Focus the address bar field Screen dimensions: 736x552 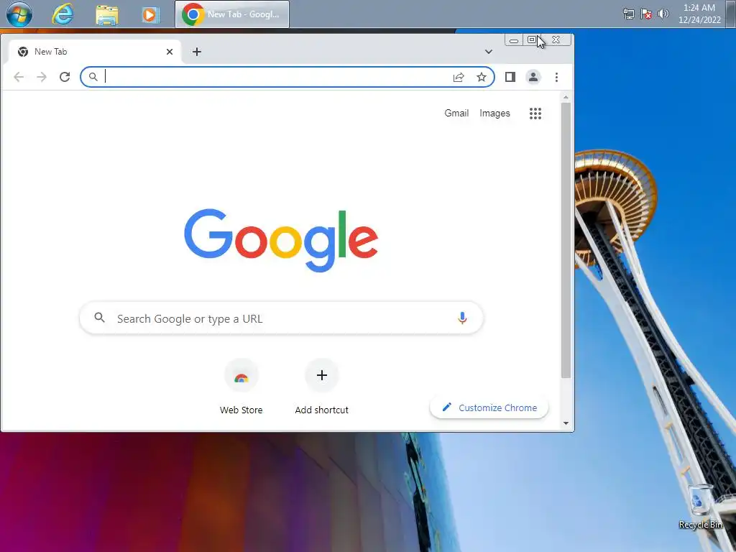287,77
